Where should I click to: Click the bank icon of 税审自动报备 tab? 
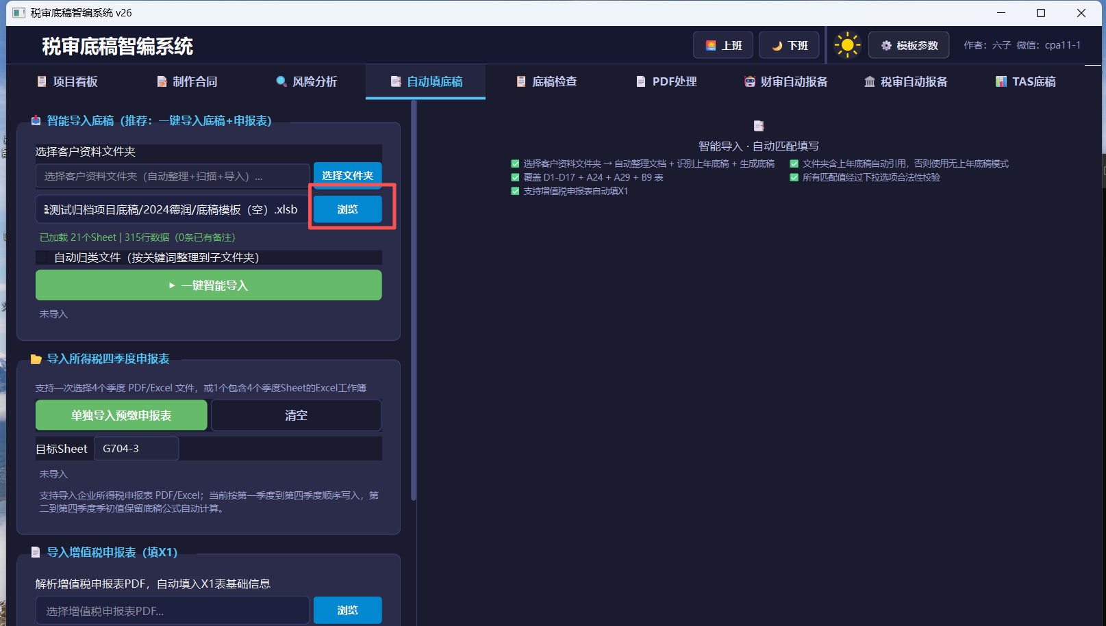[x=870, y=81]
